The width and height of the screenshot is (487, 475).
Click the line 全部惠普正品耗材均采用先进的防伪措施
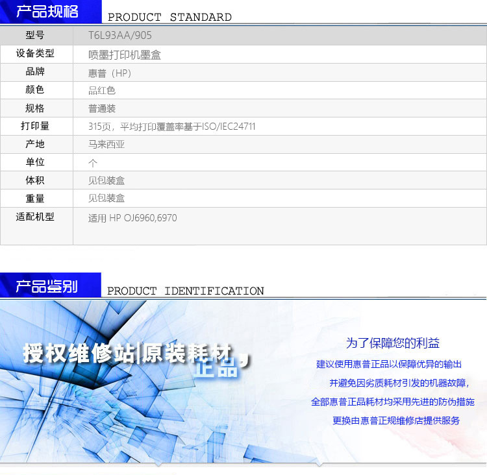tap(393, 402)
